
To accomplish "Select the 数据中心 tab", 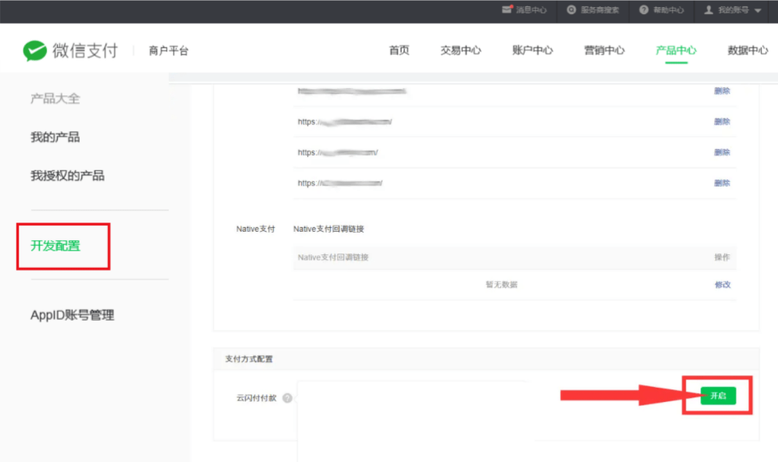I will [748, 51].
